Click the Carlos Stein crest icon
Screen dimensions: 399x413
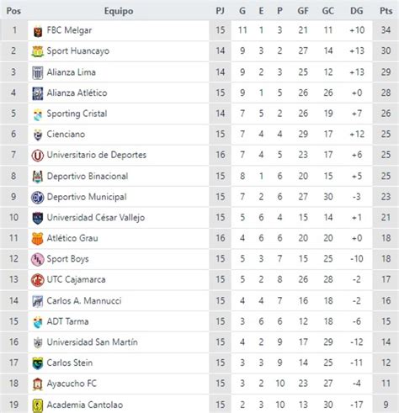[38, 363]
